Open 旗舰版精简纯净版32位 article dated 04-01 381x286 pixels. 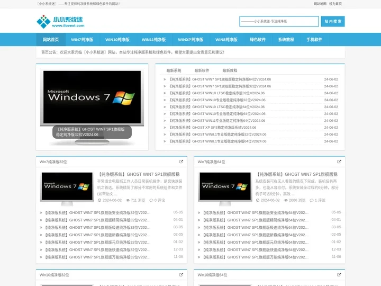click(97, 220)
